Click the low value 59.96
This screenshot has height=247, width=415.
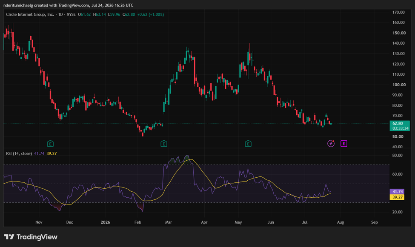pyautogui.click(x=115, y=14)
